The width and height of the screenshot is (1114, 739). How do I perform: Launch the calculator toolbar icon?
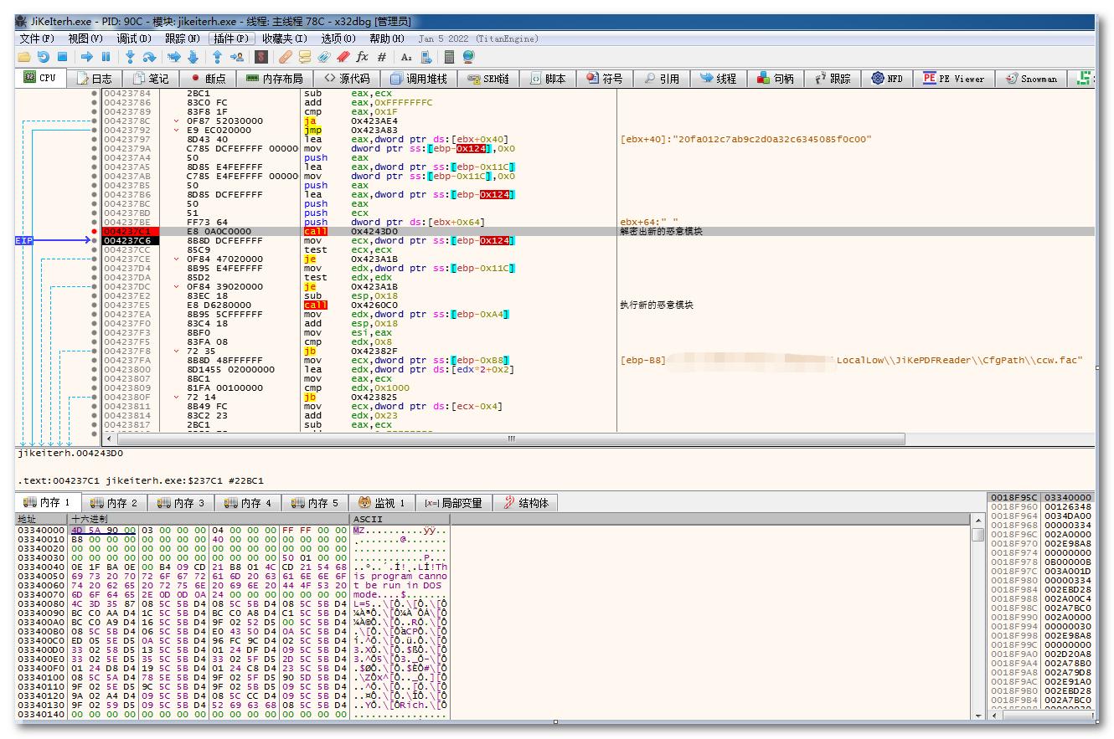(x=450, y=57)
